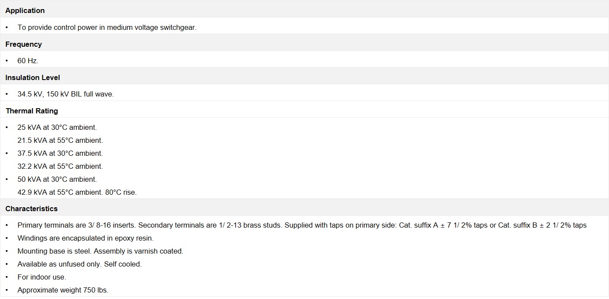Select the 32.2 kVA at 55°C ambient line
Viewport: 609px width, 299px height.
click(60, 166)
